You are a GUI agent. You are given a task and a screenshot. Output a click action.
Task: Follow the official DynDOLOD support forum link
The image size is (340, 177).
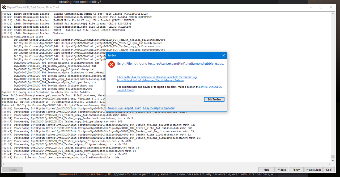tap(170, 88)
